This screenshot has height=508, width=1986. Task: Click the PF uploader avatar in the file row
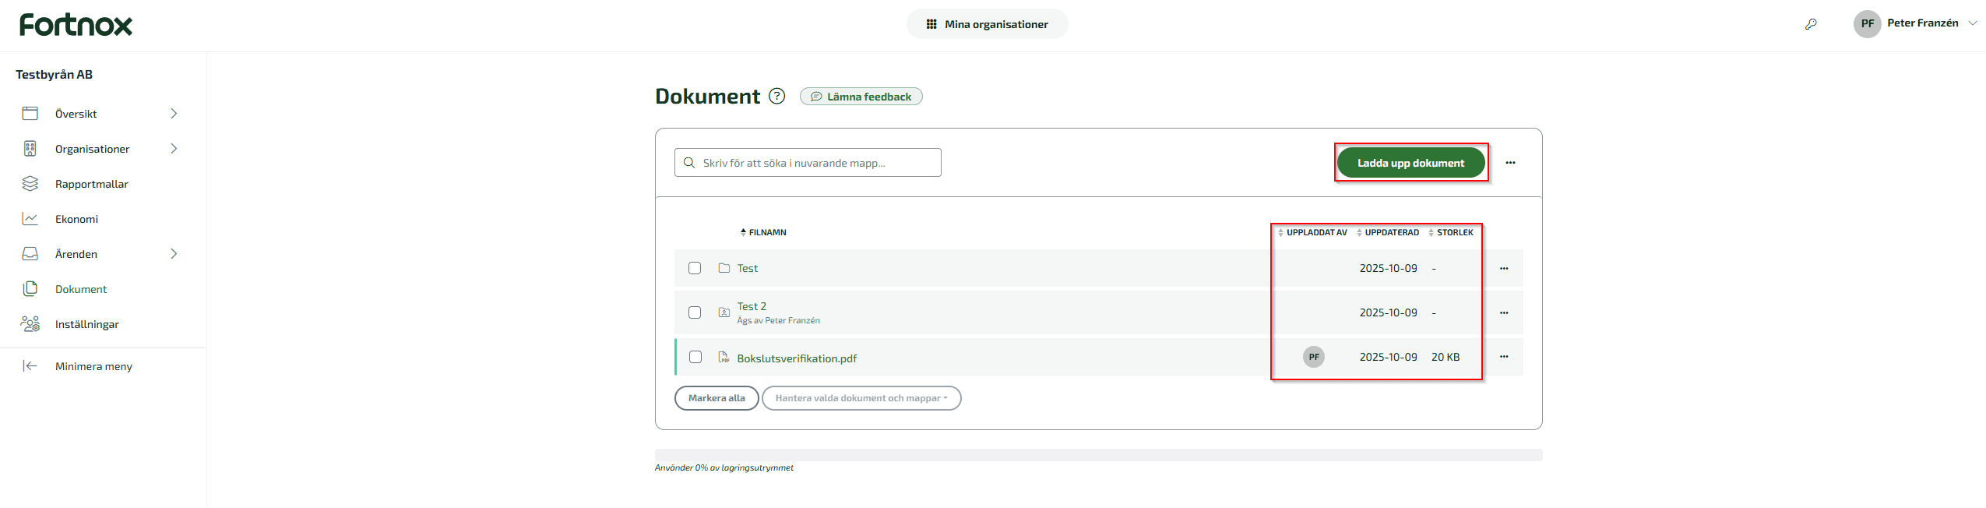point(1313,357)
